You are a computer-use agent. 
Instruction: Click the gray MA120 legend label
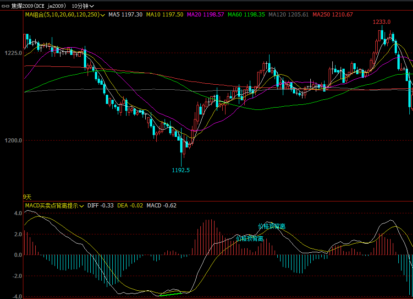(x=288, y=15)
